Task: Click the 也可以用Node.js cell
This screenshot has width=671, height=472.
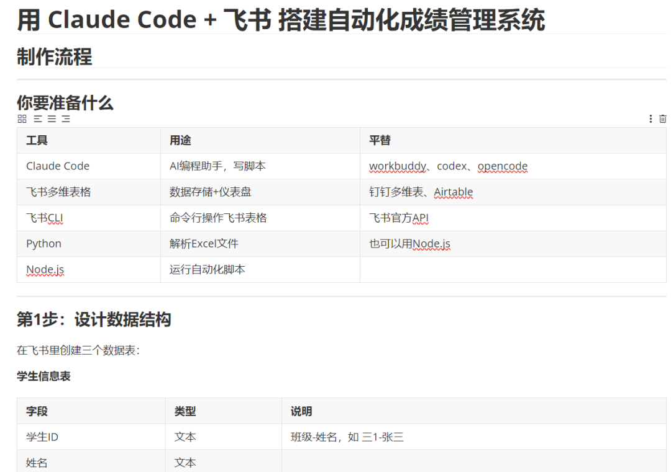Action: coord(513,244)
